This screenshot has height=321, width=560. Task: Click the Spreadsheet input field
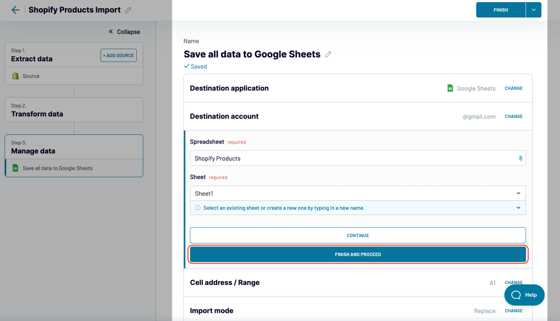tap(358, 158)
